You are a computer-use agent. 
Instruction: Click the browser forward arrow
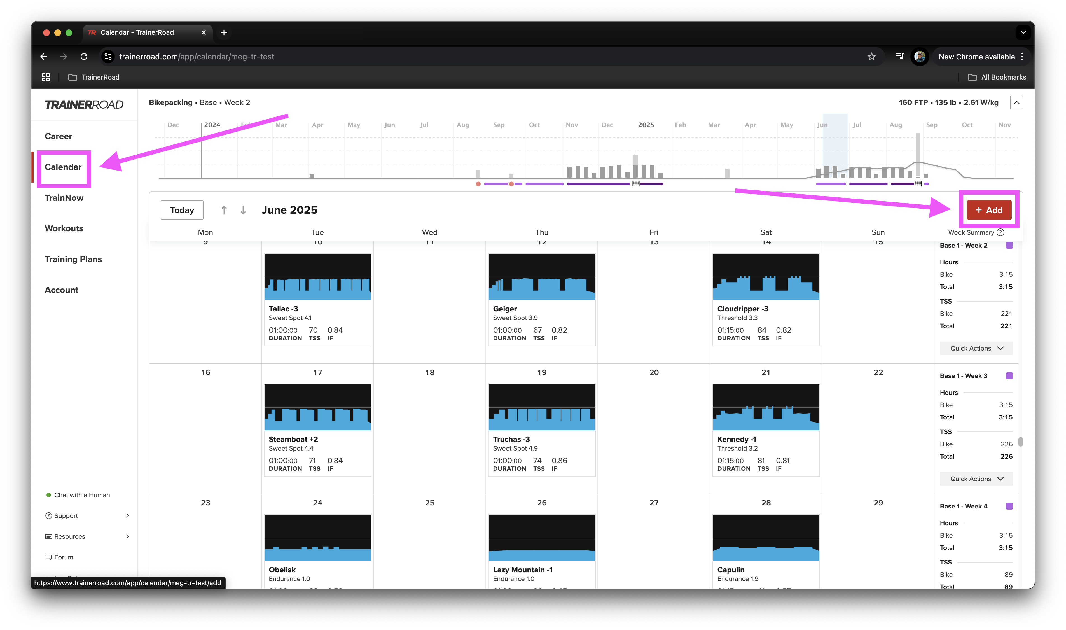[64, 57]
